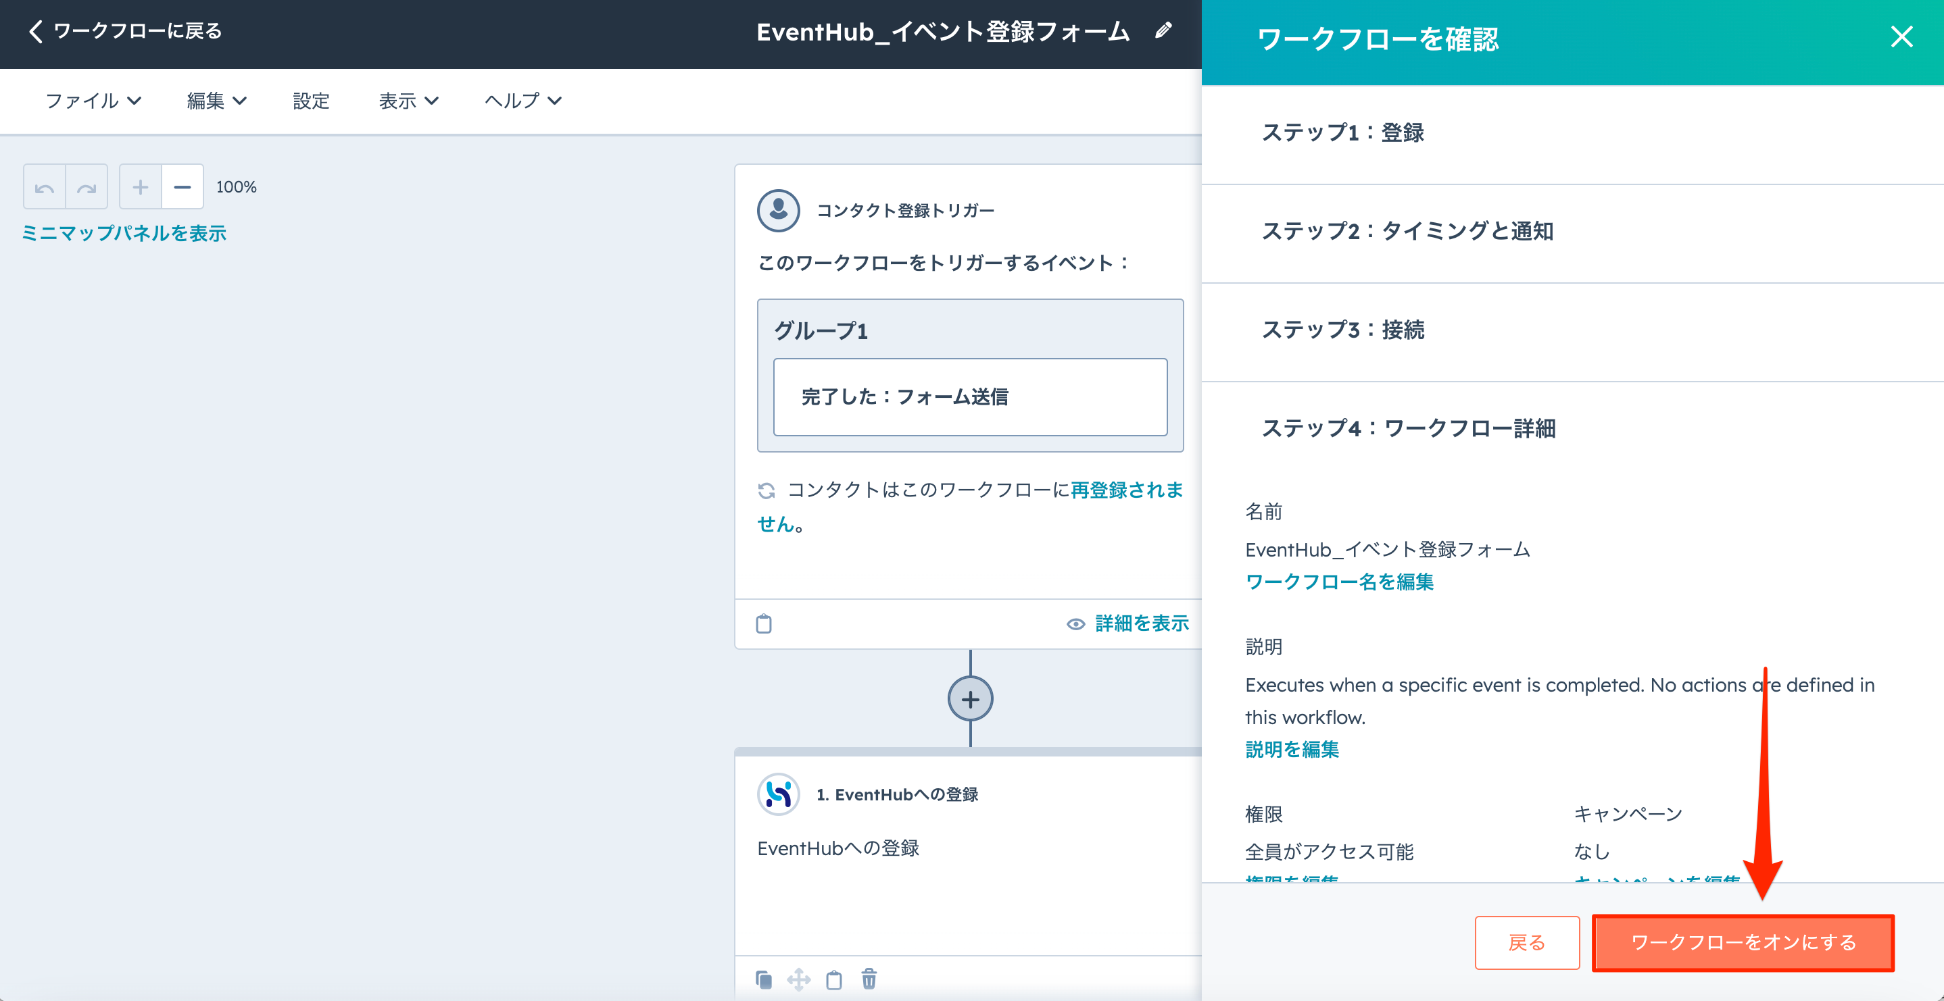
Task: Click the undo arrow button
Action: (x=45, y=187)
